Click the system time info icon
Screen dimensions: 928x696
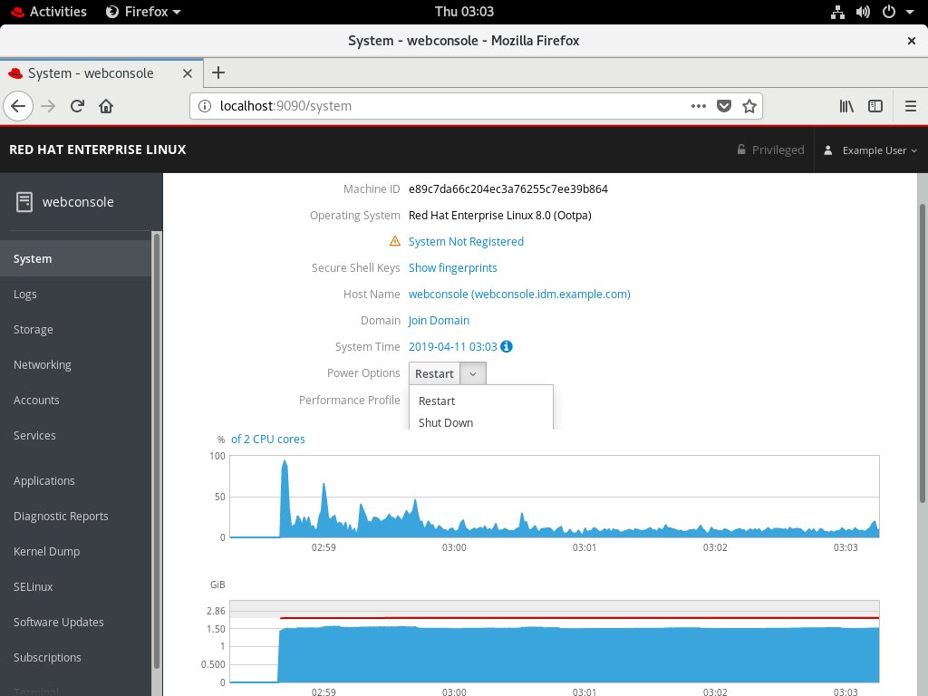coord(507,347)
